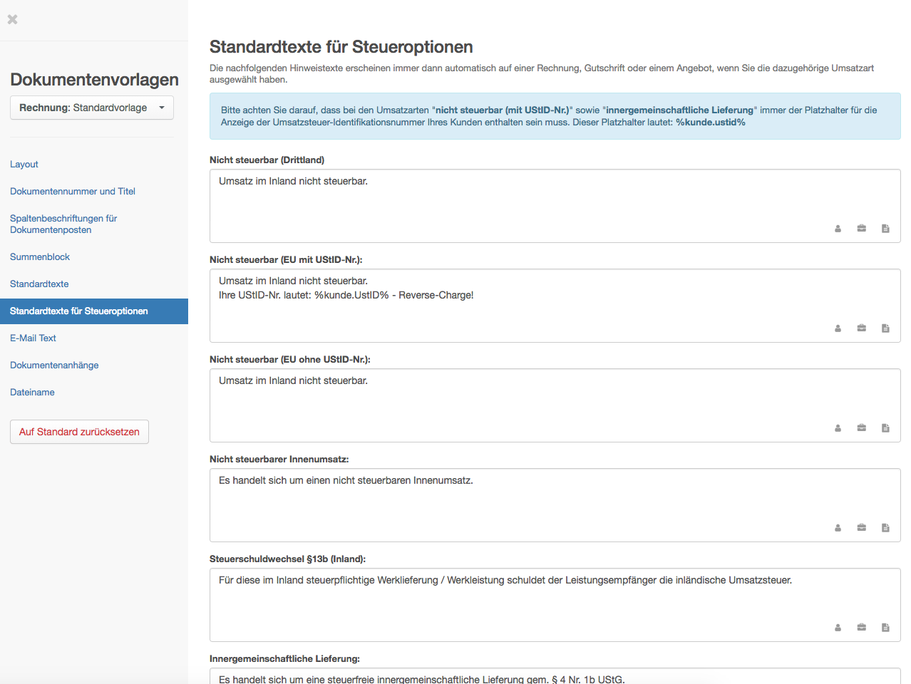
Task: Open the E-Mail Text settings
Action: pos(33,338)
